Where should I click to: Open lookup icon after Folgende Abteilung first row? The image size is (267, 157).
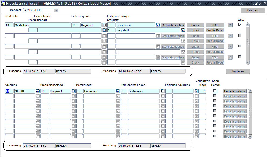point(196,91)
